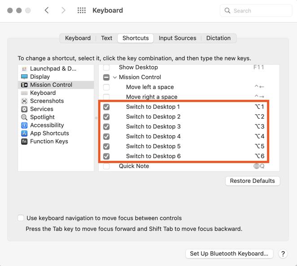Viewport: 297px width, 266px height.
Task: Click the Function Keys fn icon
Action: 24,142
